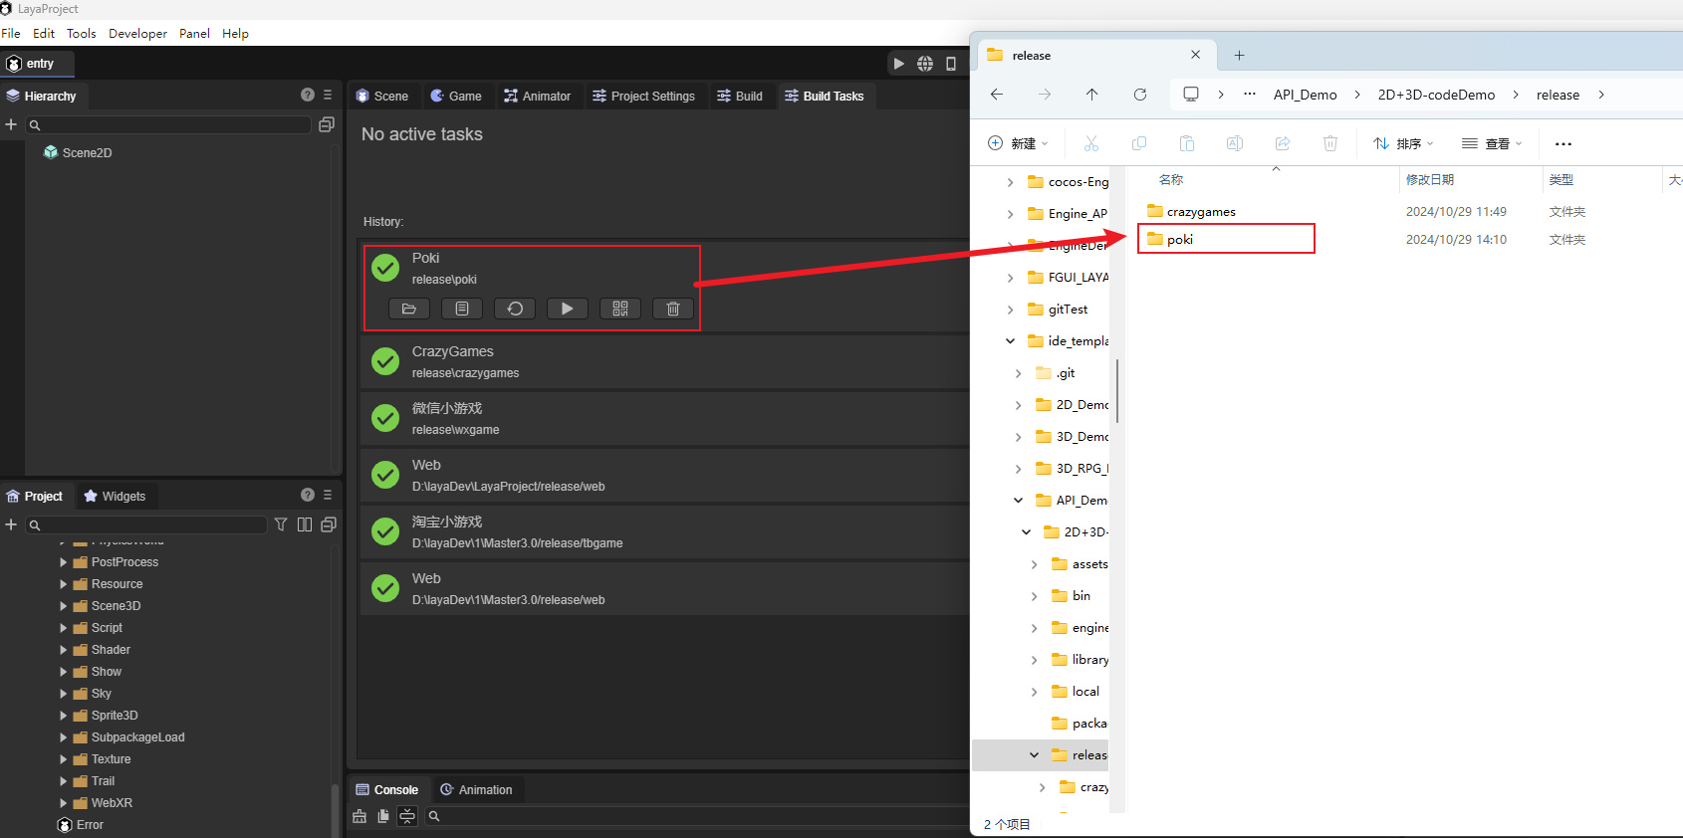The width and height of the screenshot is (1683, 838).
Task: Click the mobile device preview icon
Action: click(x=951, y=64)
